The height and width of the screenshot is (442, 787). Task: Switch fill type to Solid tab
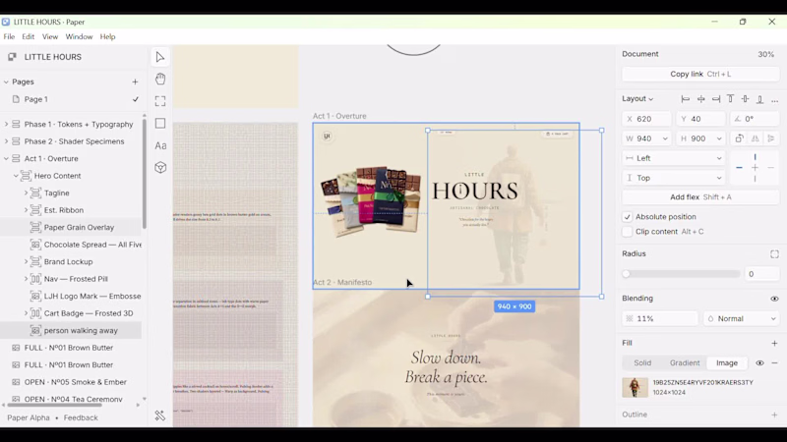click(x=642, y=362)
